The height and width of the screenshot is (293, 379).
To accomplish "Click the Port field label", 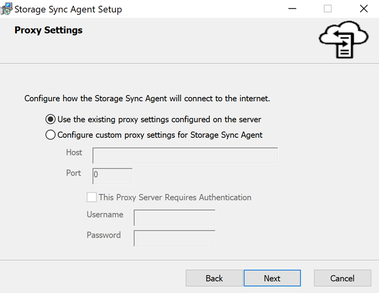I will (73, 173).
